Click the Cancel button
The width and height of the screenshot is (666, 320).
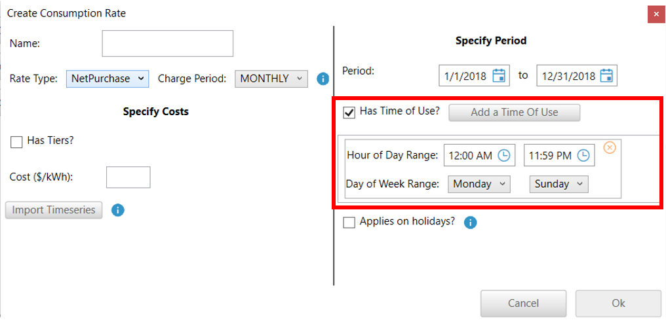click(x=523, y=303)
